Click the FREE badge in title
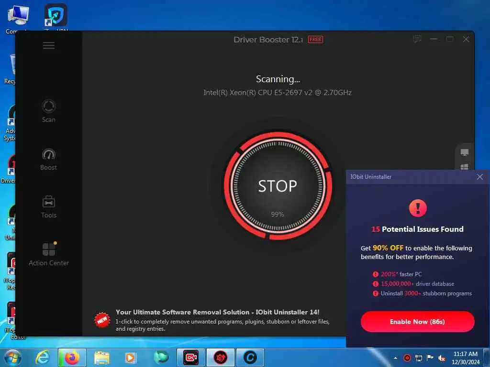The height and width of the screenshot is (367, 490). tap(315, 40)
